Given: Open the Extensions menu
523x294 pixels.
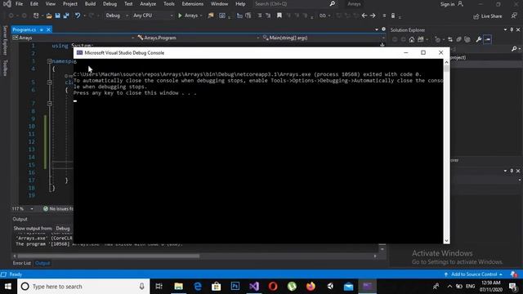Looking at the screenshot, I should tap(193, 4).
